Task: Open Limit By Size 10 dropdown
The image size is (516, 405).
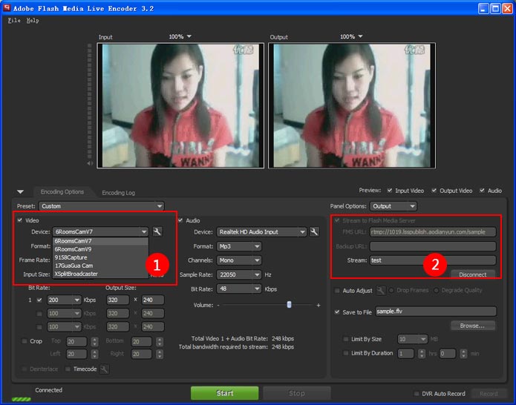Action: [x=412, y=339]
